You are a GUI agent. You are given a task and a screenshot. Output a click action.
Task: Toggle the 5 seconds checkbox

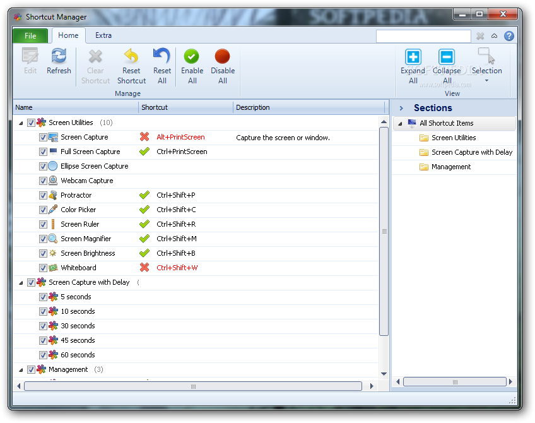(x=43, y=297)
